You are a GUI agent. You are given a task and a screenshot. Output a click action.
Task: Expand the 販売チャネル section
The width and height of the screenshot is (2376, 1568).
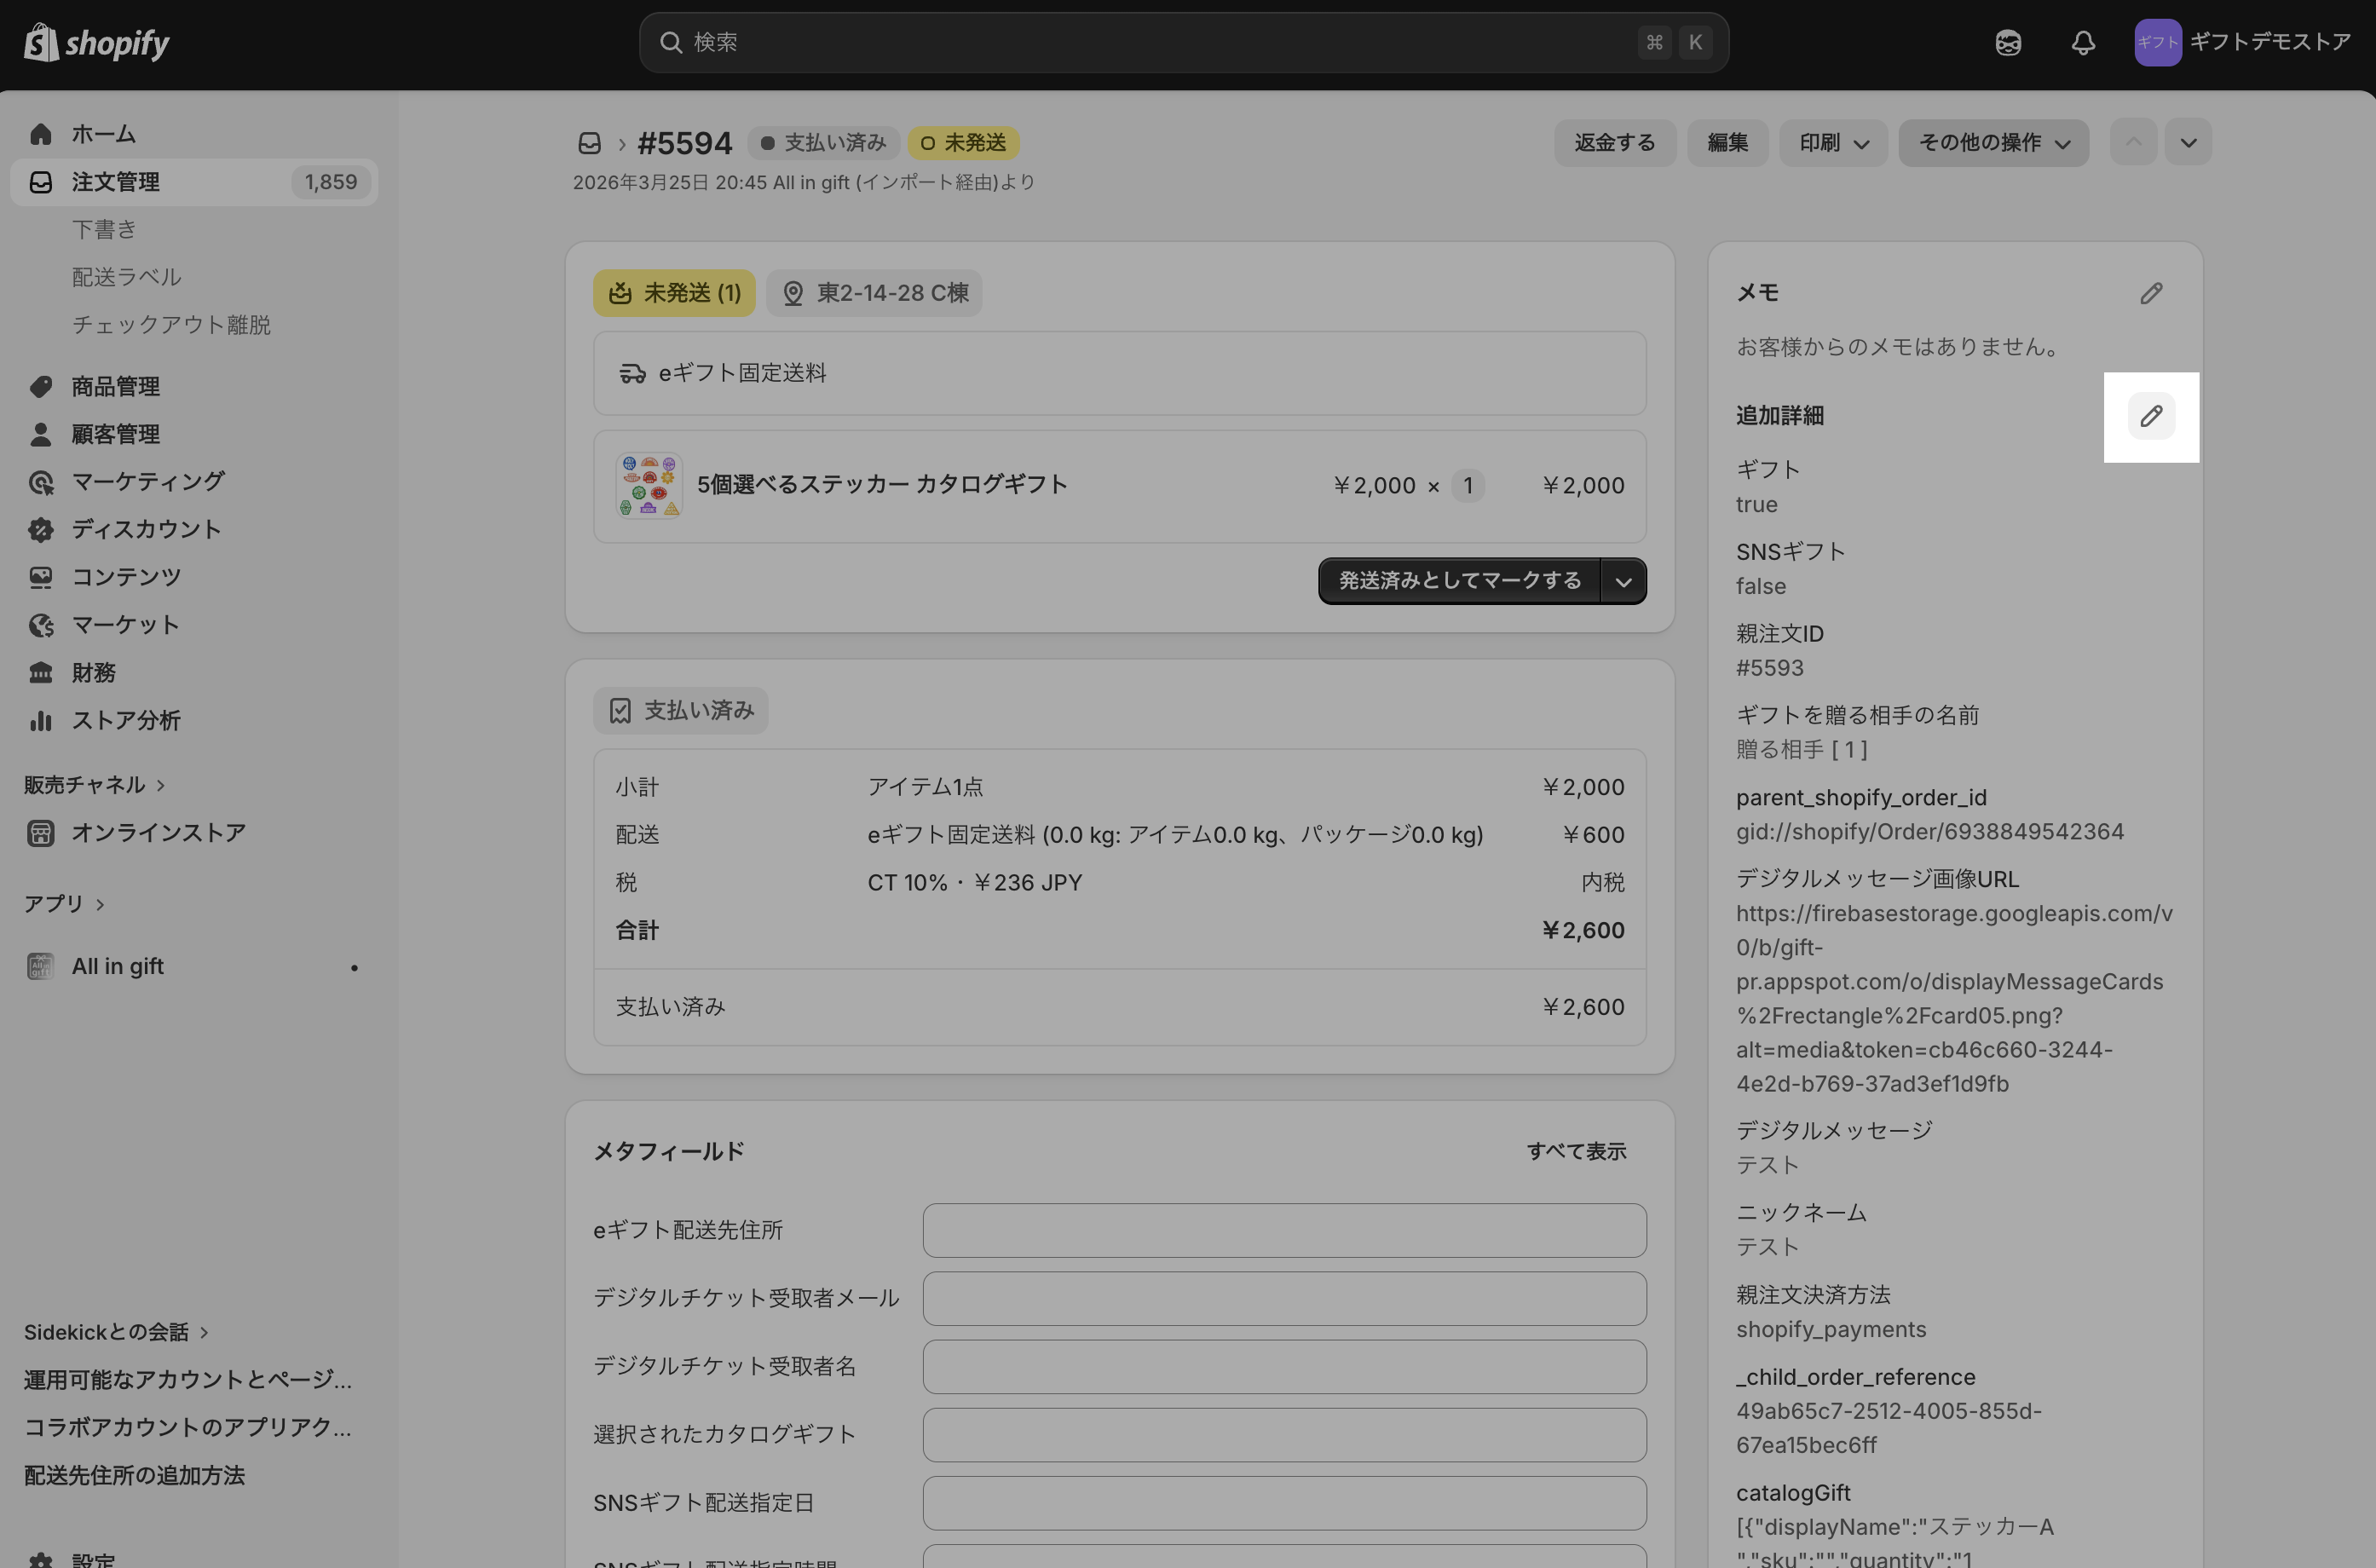95,785
